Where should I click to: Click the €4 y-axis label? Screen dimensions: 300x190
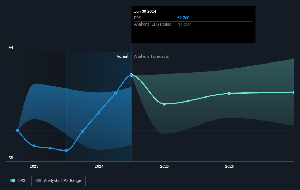[11, 47]
